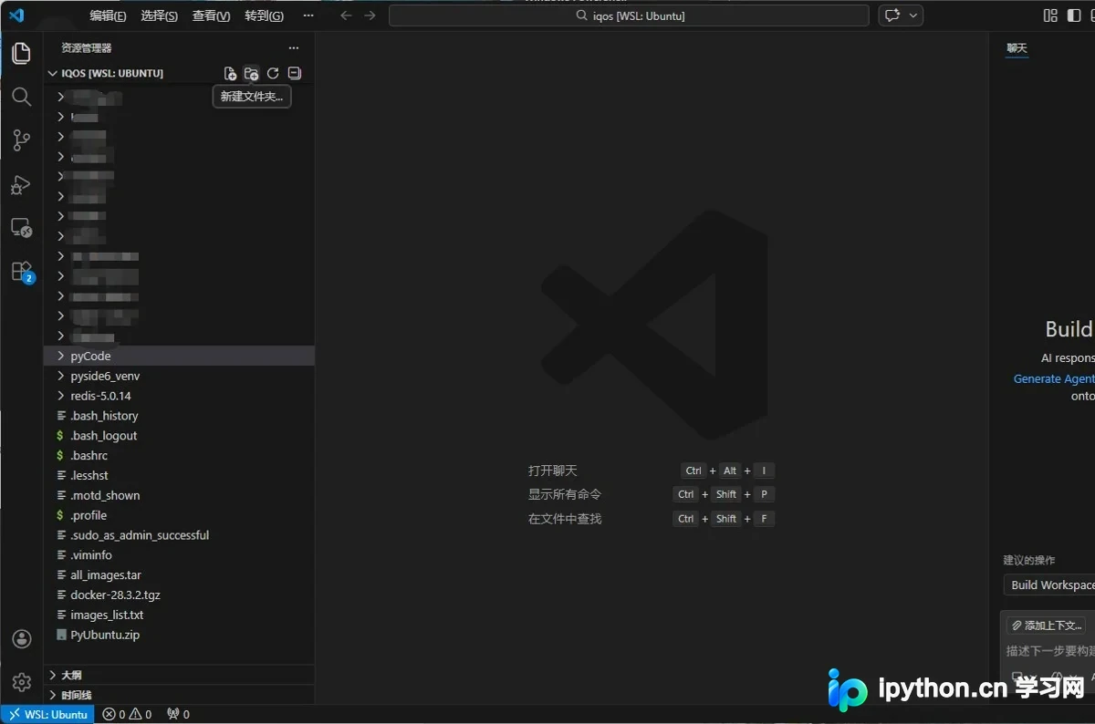Image resolution: width=1095 pixels, height=724 pixels.
Task: Click the 资源管理器 explorer title
Action: tap(87, 47)
